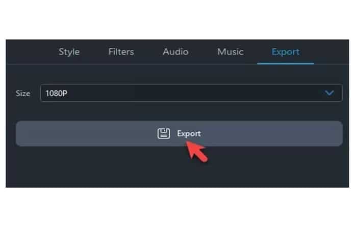This screenshot has width=357, height=229.
Task: Click the 1080P value text
Action: point(56,93)
